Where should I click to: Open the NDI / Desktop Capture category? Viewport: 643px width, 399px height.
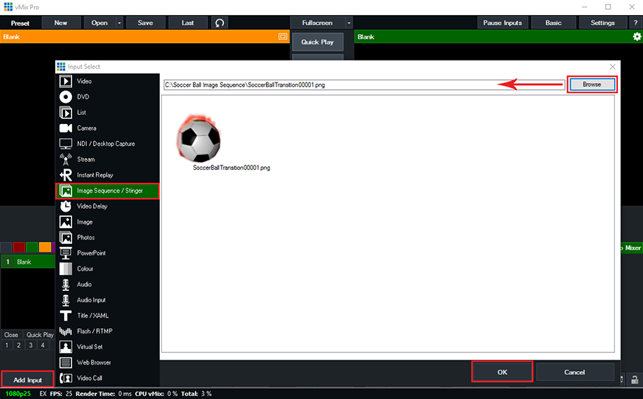coord(106,144)
